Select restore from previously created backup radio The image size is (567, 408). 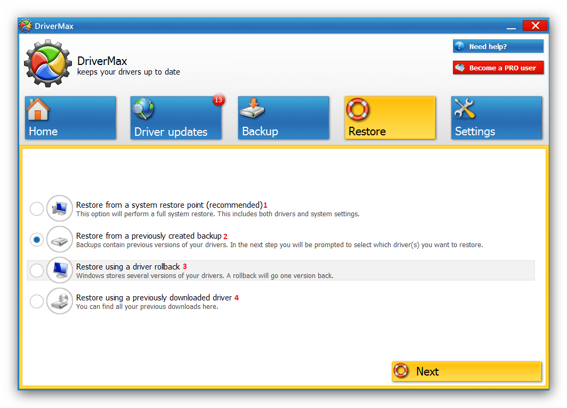(37, 240)
